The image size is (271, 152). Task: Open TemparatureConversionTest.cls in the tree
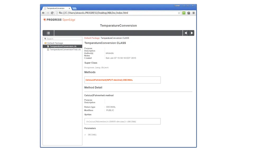tap(65, 49)
